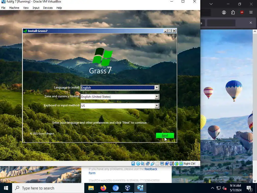Open the feedback form link
This screenshot has height=193, width=257.
click(123, 171)
